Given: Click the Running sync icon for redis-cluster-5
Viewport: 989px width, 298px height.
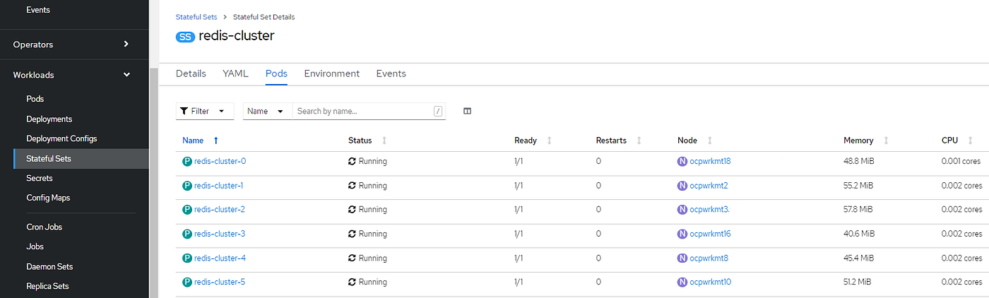Looking at the screenshot, I should point(353,282).
